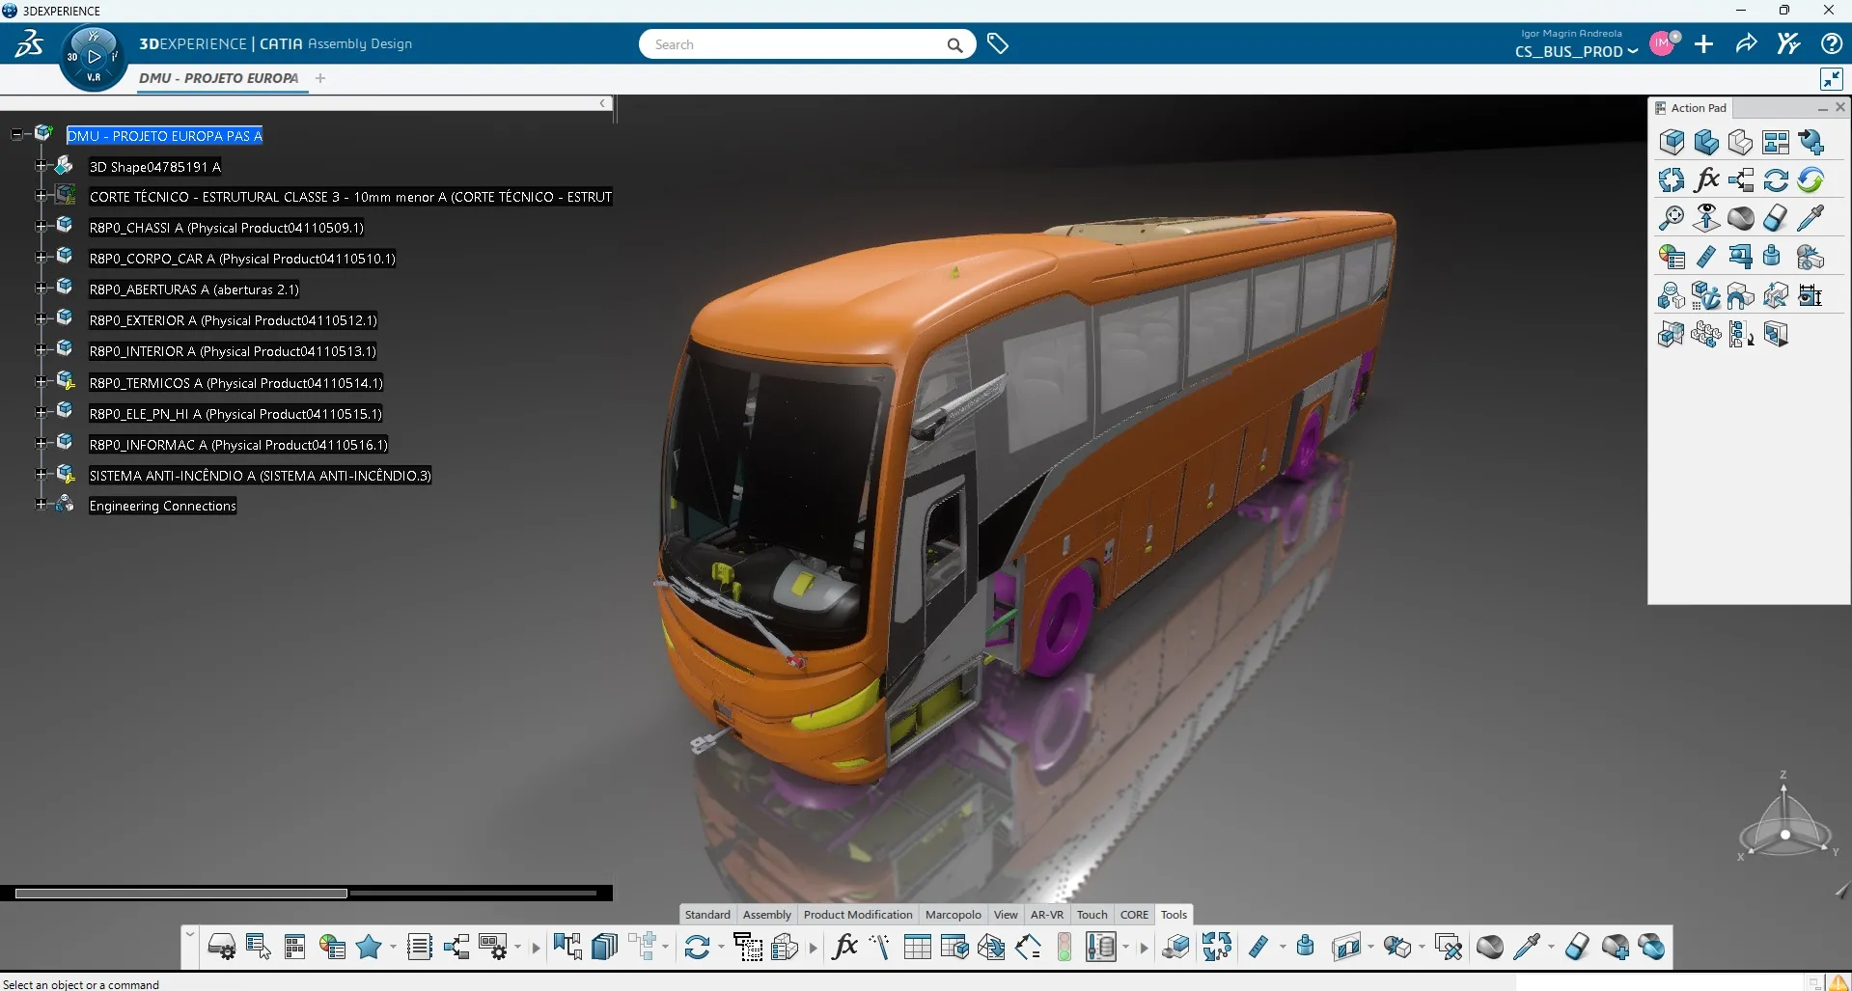The image size is (1852, 991).
Task: Open the Marcopolo toolbar tab
Action: point(952,914)
